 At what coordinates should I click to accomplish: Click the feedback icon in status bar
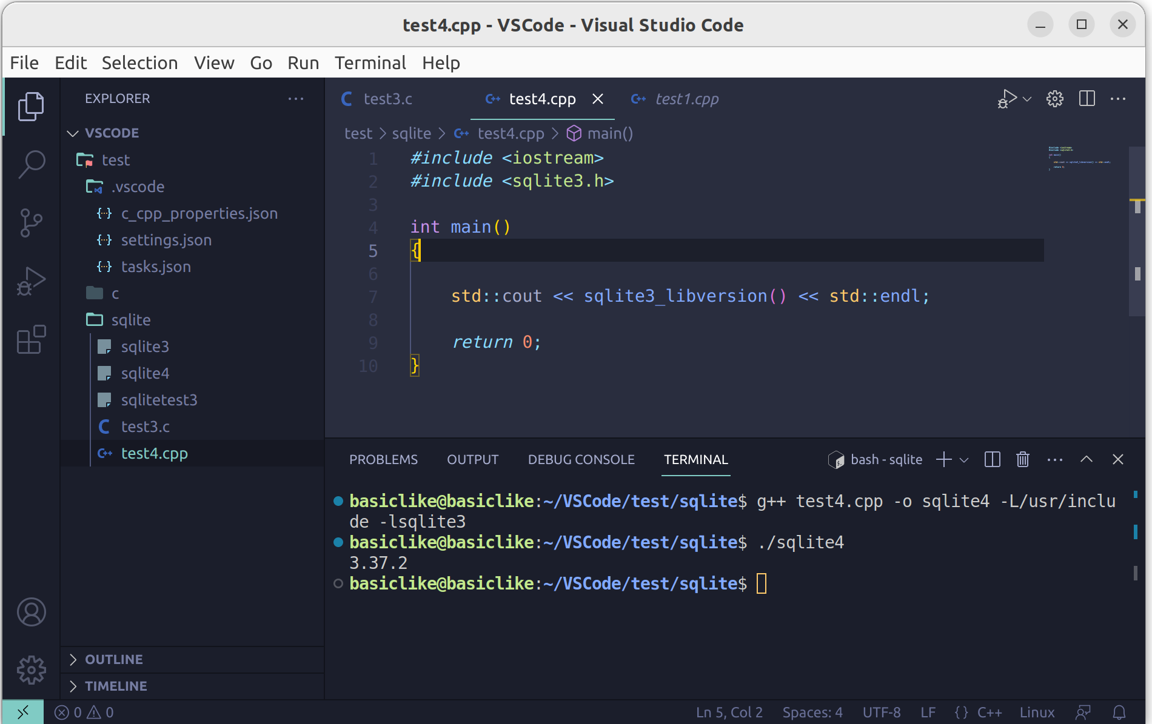tap(1083, 712)
